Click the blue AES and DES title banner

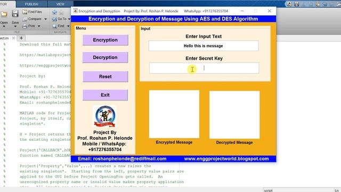(173, 19)
